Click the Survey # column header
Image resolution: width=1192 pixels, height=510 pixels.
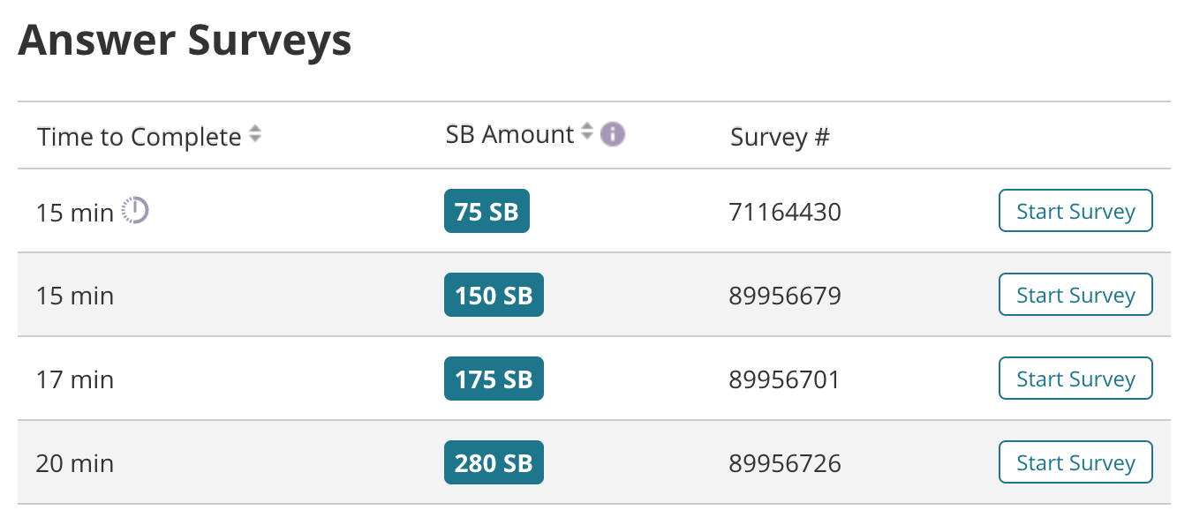pyautogui.click(x=780, y=137)
